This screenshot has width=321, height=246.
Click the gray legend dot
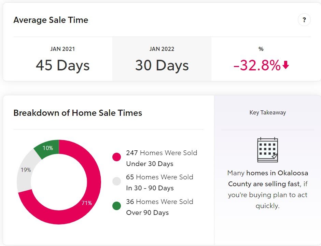point(116,181)
